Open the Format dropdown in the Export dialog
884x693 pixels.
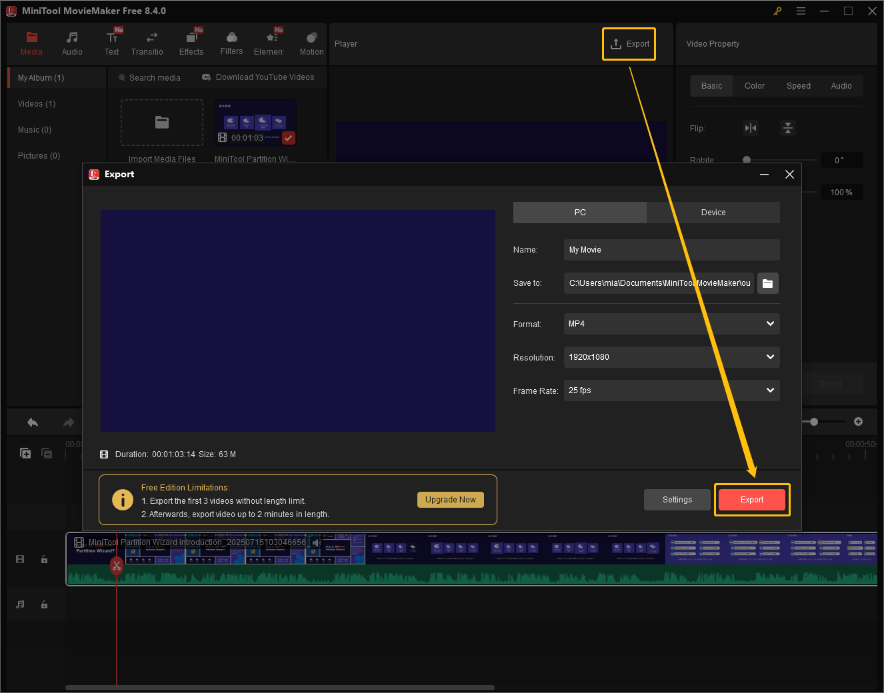(770, 324)
